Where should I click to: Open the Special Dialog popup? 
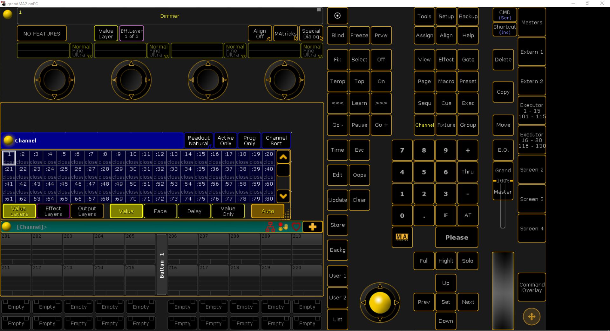pos(311,33)
